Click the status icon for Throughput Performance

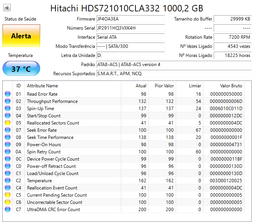point(8,101)
